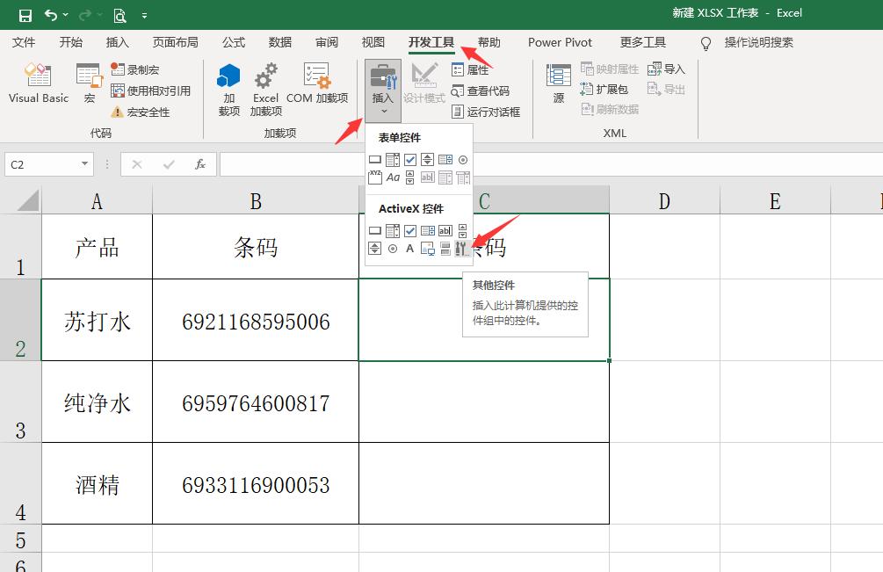
Task: Pick the ActiveX checkbox control
Action: (x=410, y=229)
